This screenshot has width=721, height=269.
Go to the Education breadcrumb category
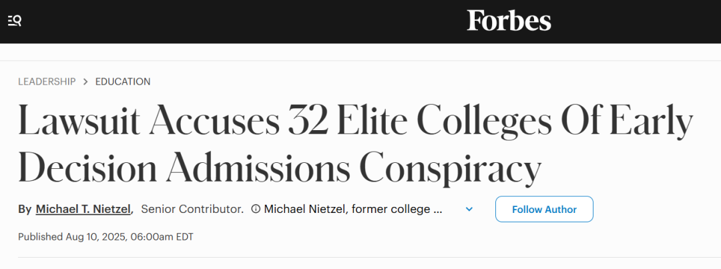123,81
